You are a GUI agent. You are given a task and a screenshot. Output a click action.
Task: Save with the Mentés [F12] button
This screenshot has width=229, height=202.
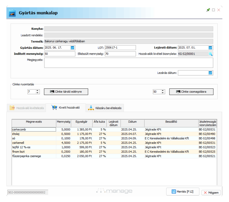[x=183, y=192]
